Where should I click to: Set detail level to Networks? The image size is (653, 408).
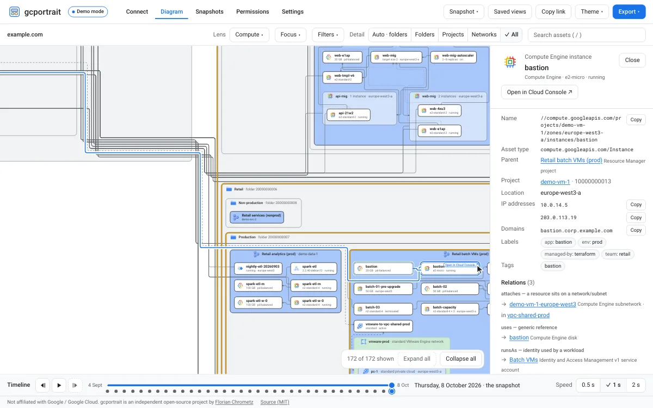(484, 34)
